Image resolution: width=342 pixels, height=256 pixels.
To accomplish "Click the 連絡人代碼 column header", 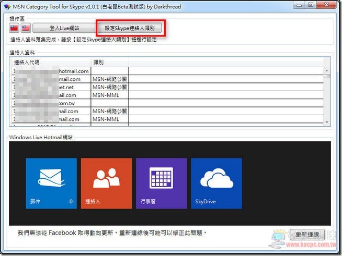I will click(x=51, y=63).
